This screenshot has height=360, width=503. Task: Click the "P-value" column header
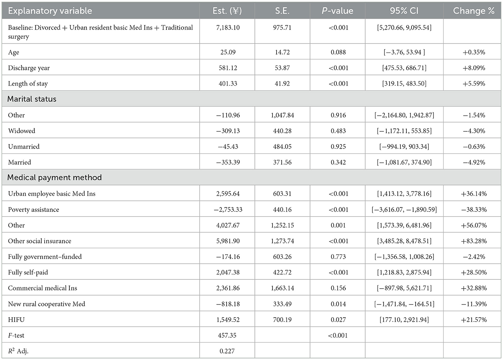(337, 11)
